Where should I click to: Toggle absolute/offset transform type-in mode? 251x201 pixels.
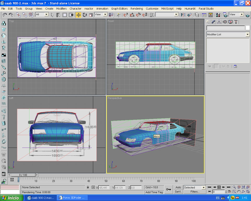[93, 187]
